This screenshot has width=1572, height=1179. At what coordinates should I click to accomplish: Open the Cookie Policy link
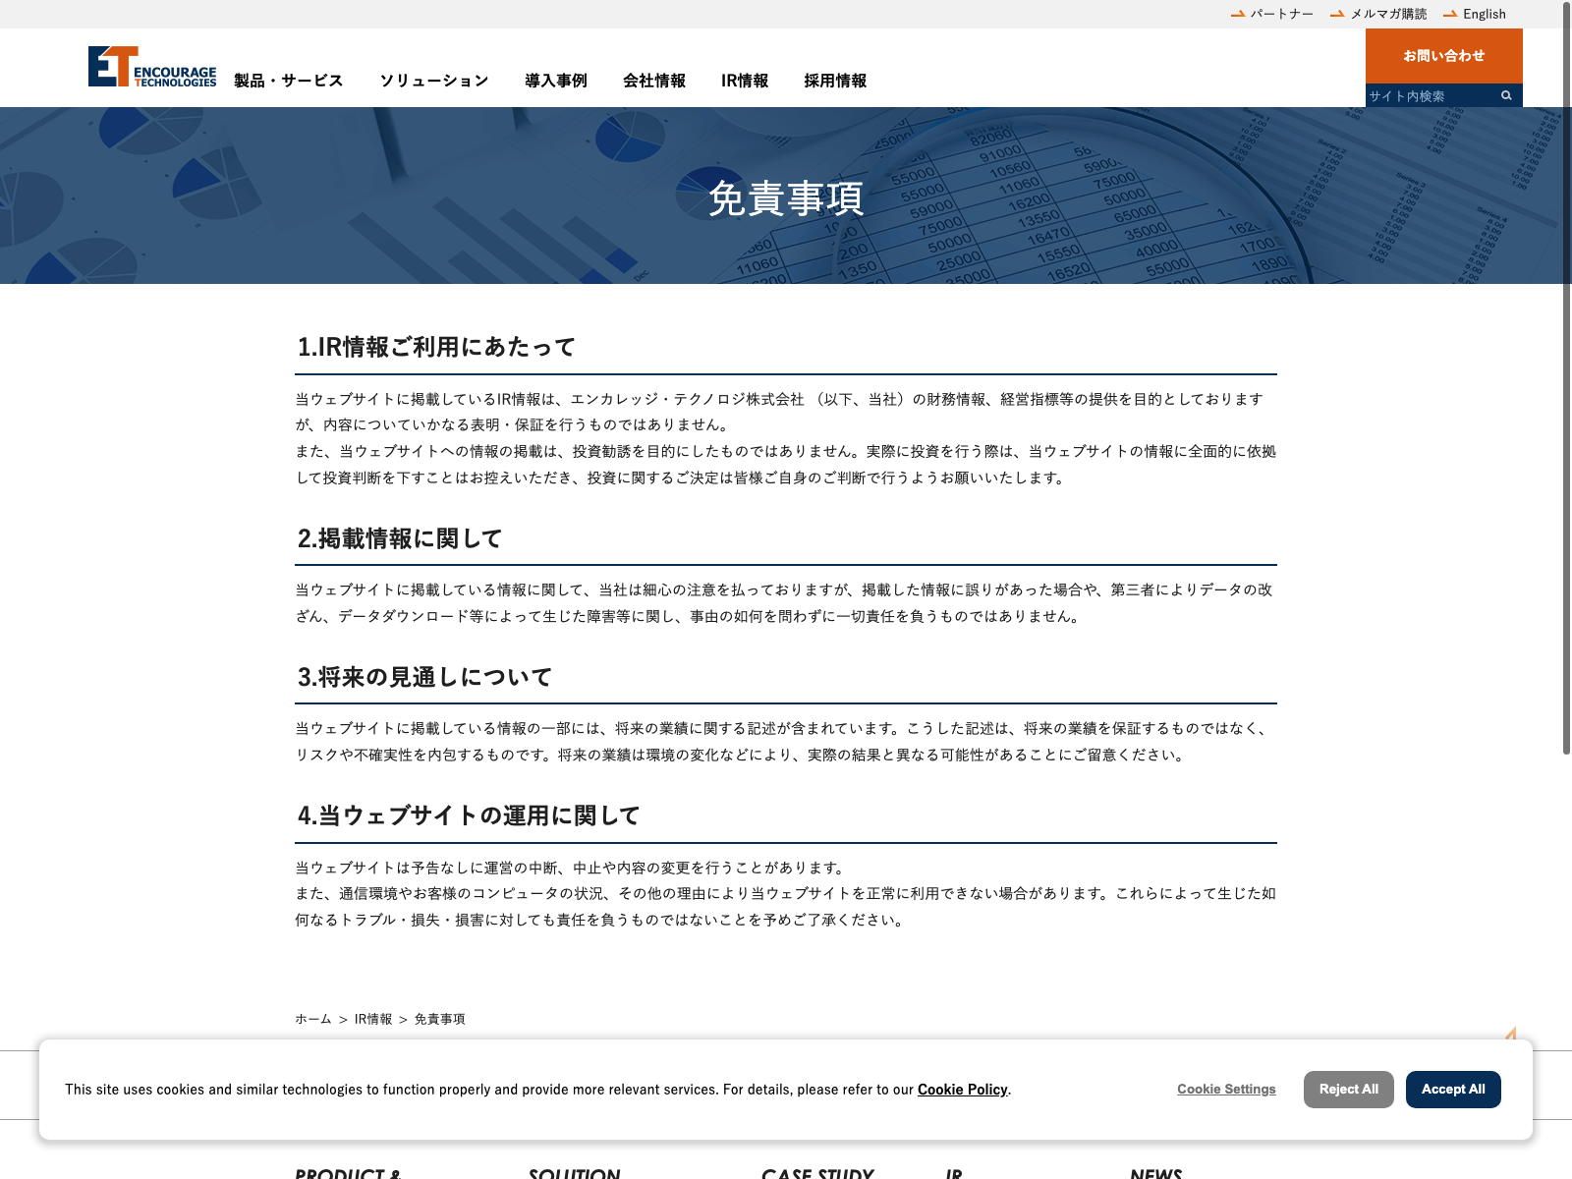tap(962, 1090)
